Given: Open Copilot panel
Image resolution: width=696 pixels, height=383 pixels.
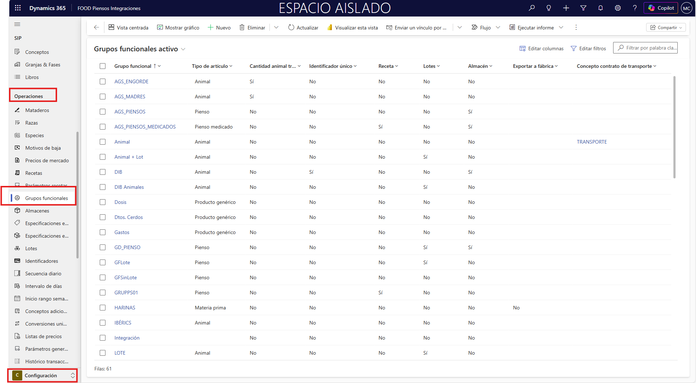Looking at the screenshot, I should click(x=661, y=8).
